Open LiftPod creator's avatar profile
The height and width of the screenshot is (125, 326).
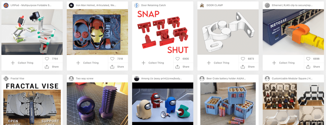coord(6,5)
